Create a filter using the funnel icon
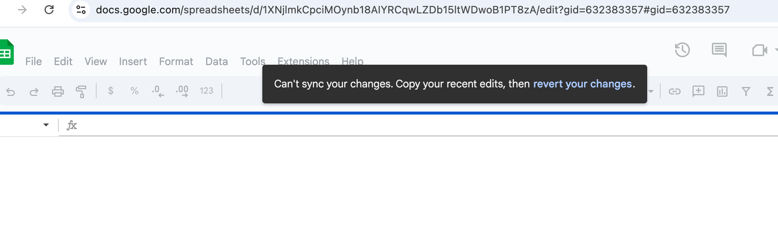778x241 pixels. pos(746,91)
